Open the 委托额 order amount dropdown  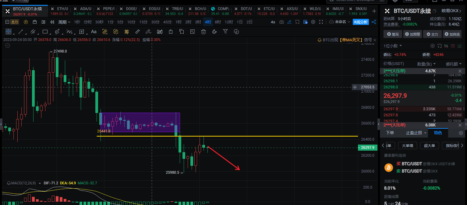coord(454,64)
